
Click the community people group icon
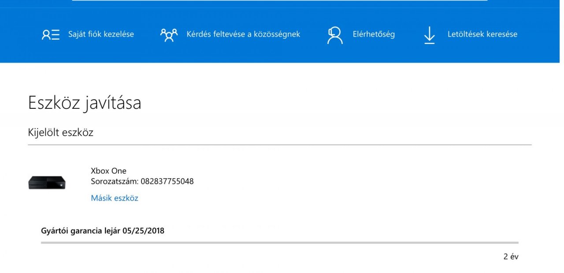(x=169, y=35)
